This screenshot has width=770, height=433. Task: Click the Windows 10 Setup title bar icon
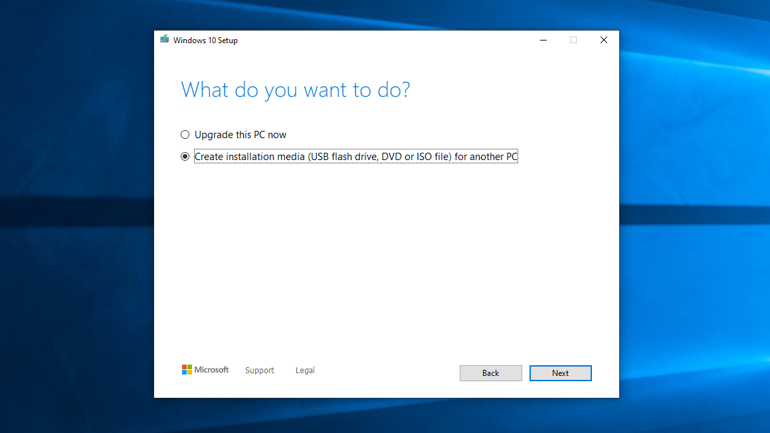pos(164,40)
